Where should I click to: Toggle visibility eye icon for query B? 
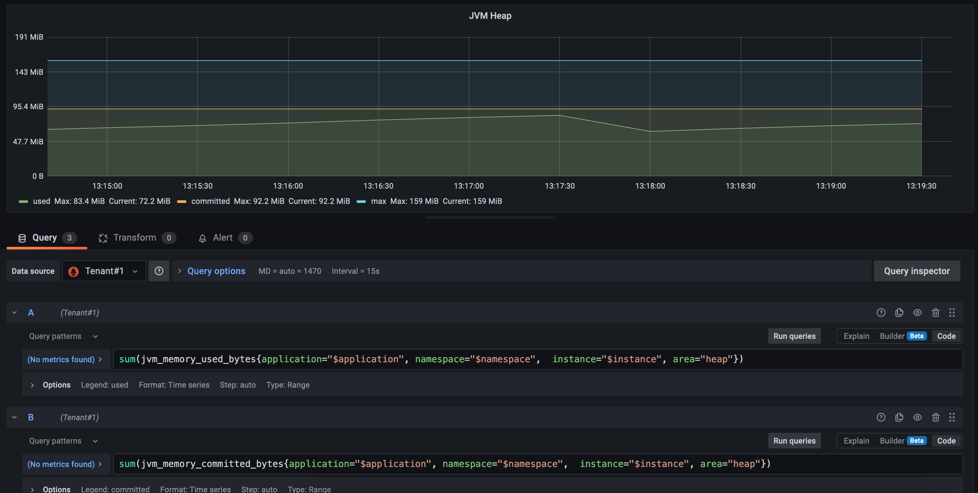(918, 418)
